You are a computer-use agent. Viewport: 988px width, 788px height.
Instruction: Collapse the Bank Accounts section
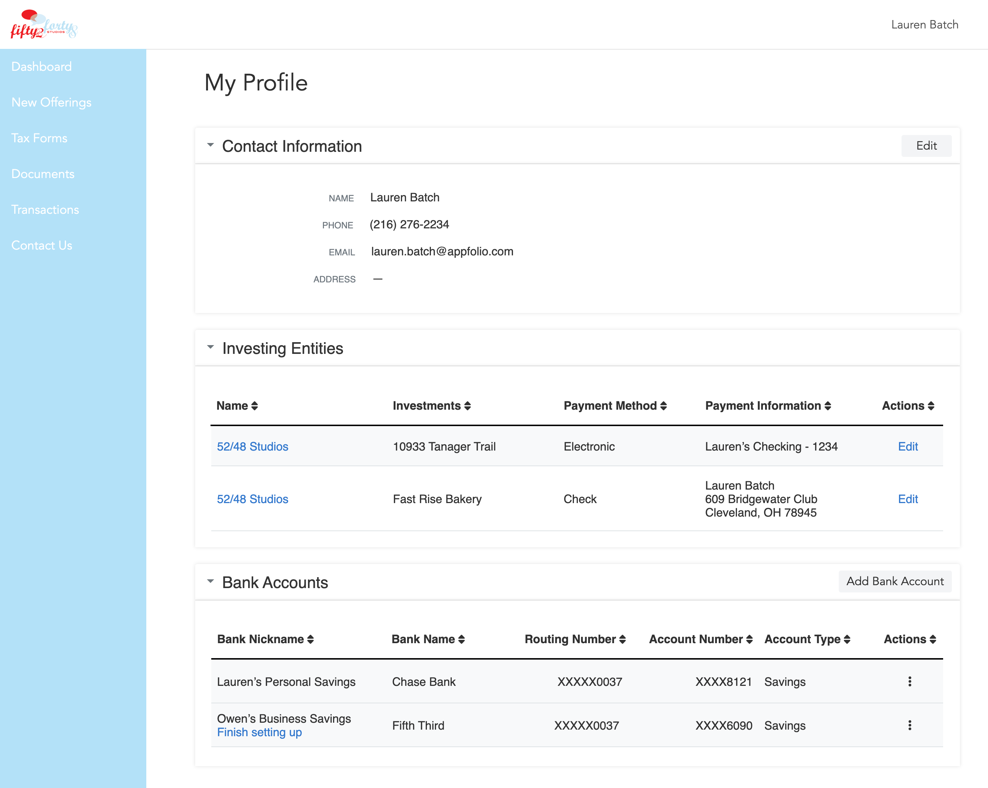pos(211,582)
